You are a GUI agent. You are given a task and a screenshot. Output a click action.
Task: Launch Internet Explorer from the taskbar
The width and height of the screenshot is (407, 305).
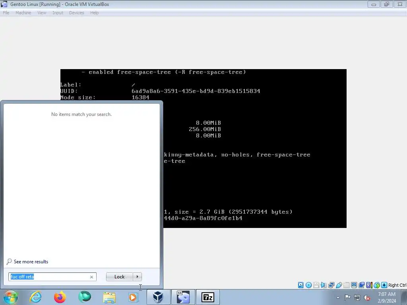tap(35, 297)
